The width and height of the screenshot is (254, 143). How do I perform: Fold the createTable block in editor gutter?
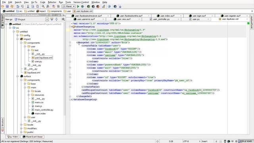coord(70,46)
